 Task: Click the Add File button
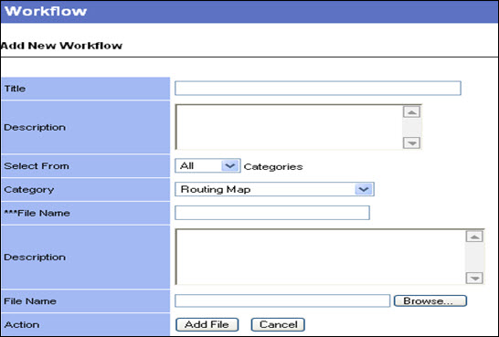pyautogui.click(x=207, y=324)
